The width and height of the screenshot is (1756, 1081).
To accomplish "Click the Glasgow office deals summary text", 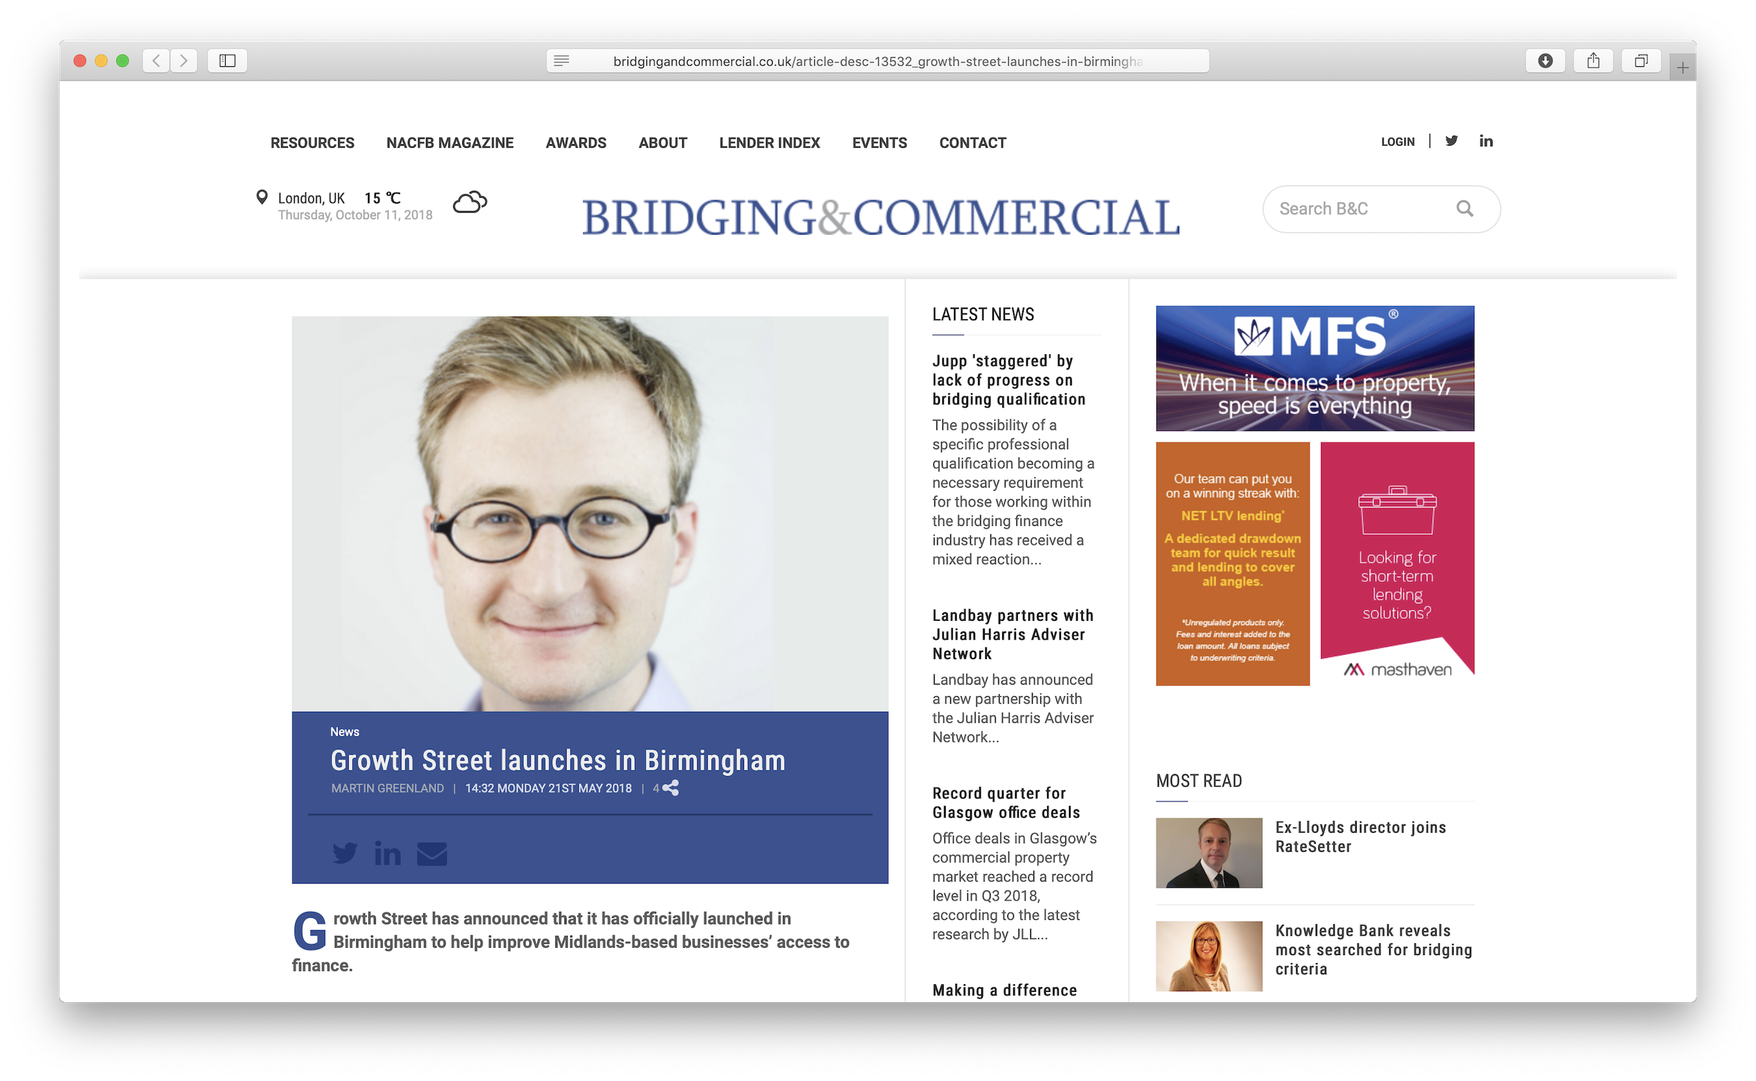I will coord(1015,886).
